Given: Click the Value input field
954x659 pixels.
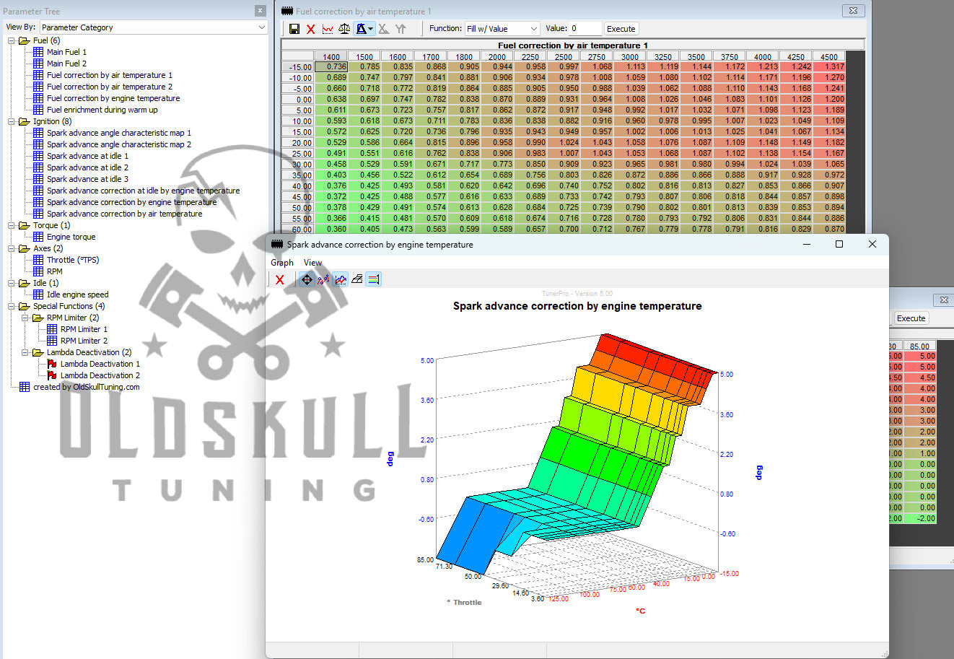Looking at the screenshot, I should coord(585,29).
